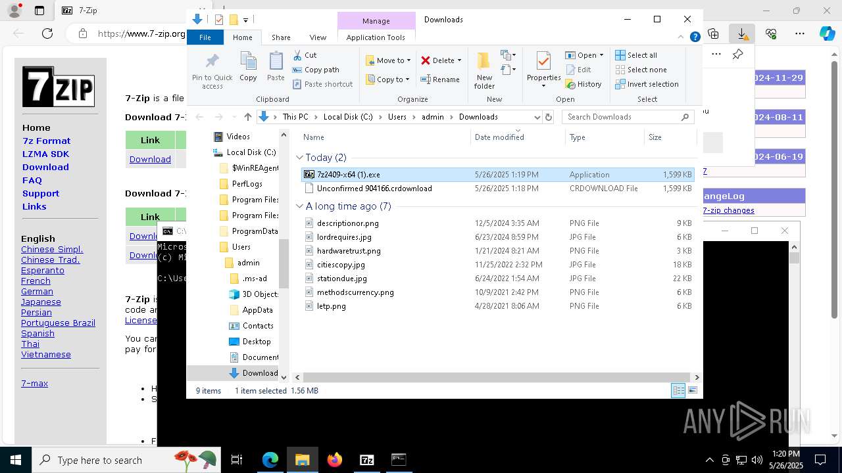Viewport: 842px width, 473px height.
Task: Collapse A long time ago group
Action: pos(299,206)
